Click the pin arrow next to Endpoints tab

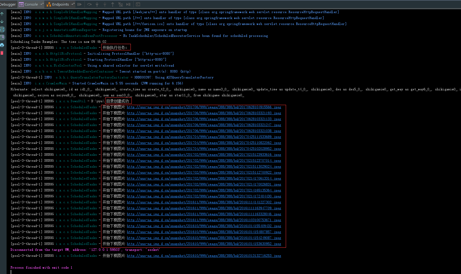coord(73,4)
